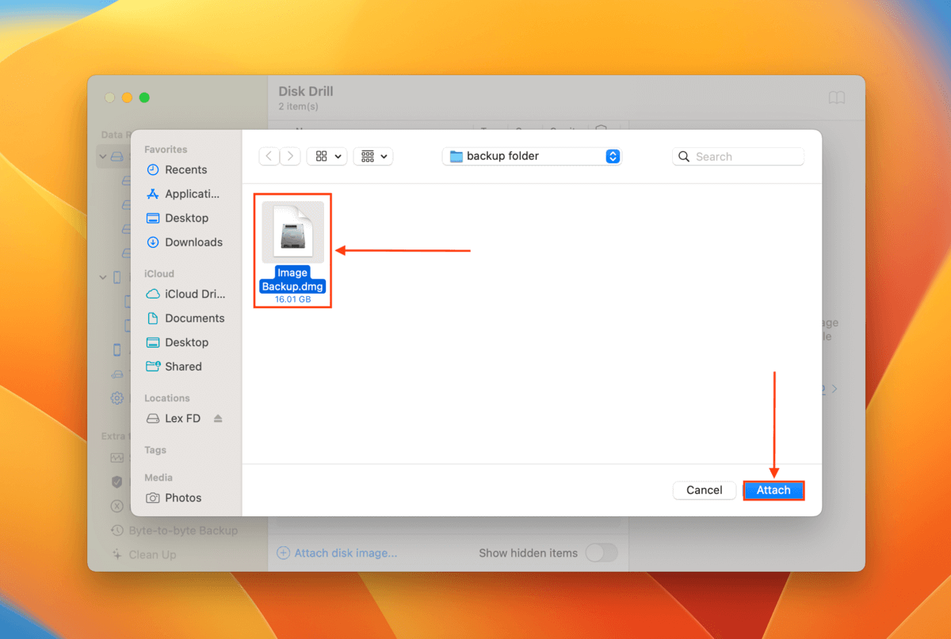Click the Lex FD drive icon
Screen dimensions: 951x639
153,418
